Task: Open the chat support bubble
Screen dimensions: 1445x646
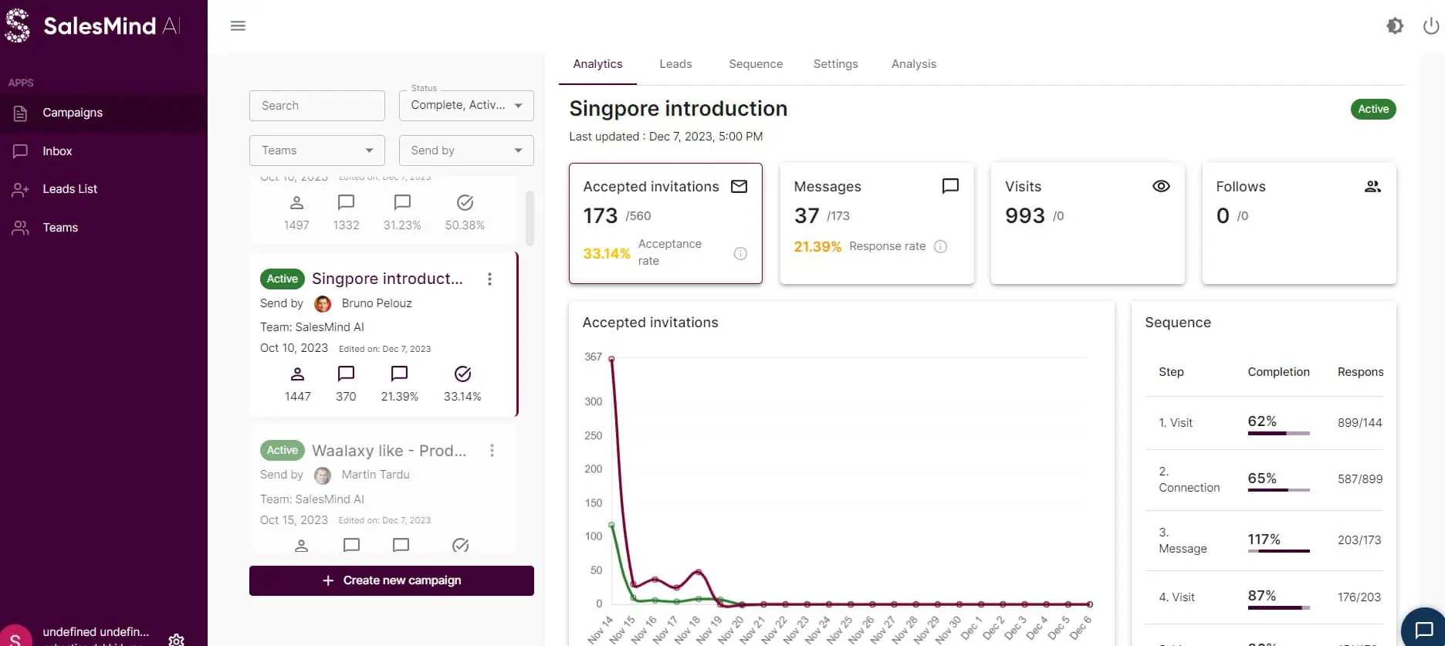Action: 1424,629
